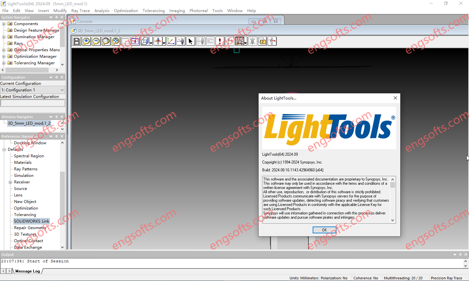Collapse the Defaults preferences node
Viewport: 469px width, 281px height.
(x=4, y=149)
